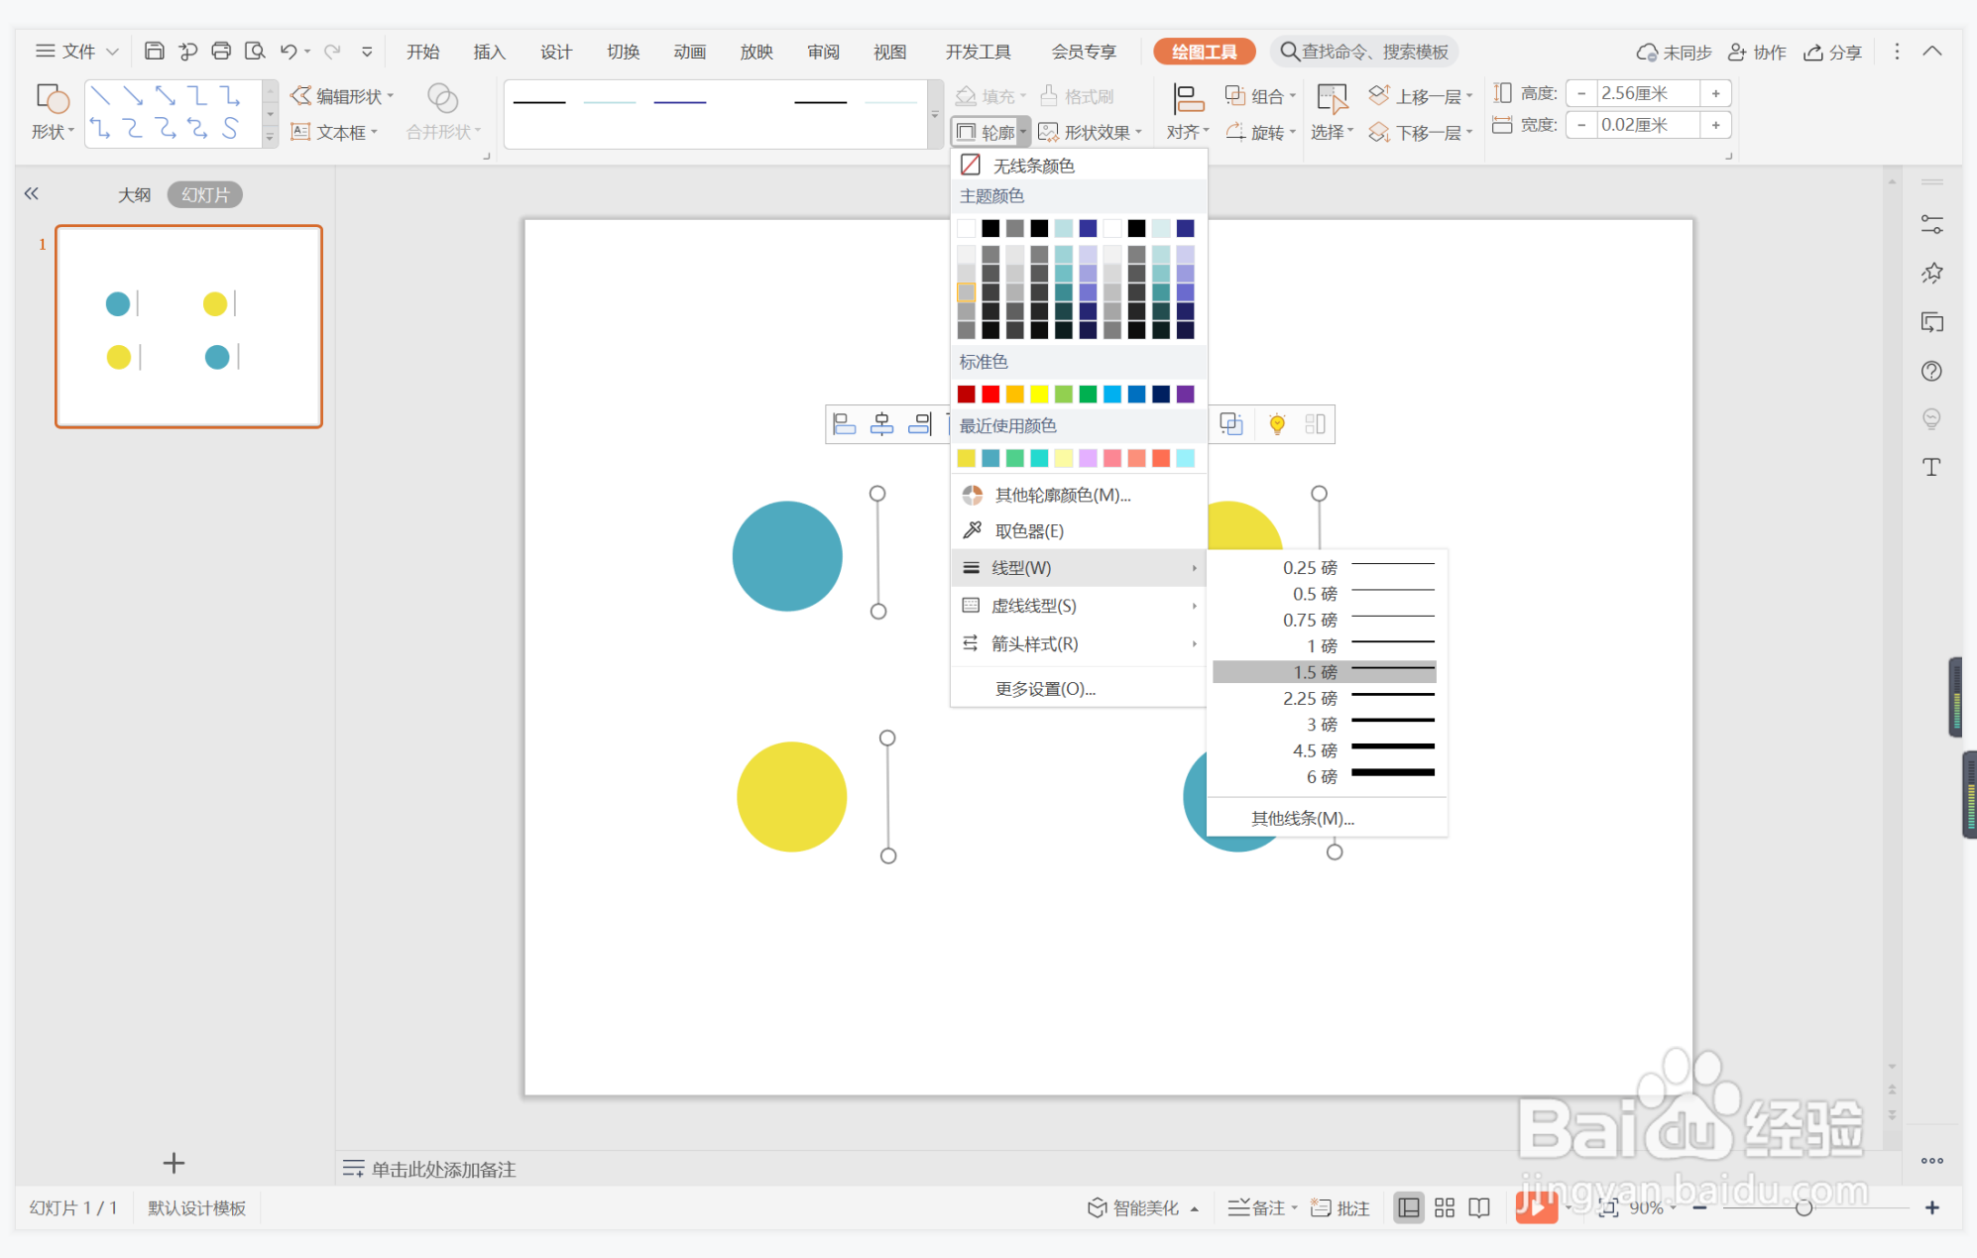The height and width of the screenshot is (1258, 1977).
Task: Click the star icon in right sidebar
Action: pos(1931,274)
